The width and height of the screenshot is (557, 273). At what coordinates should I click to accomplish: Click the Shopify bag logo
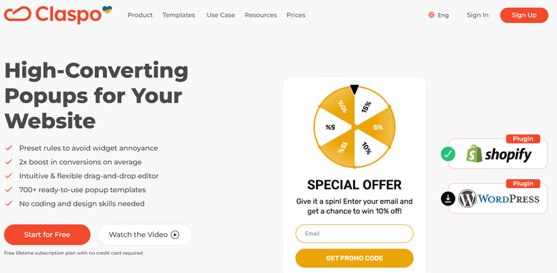(474, 153)
